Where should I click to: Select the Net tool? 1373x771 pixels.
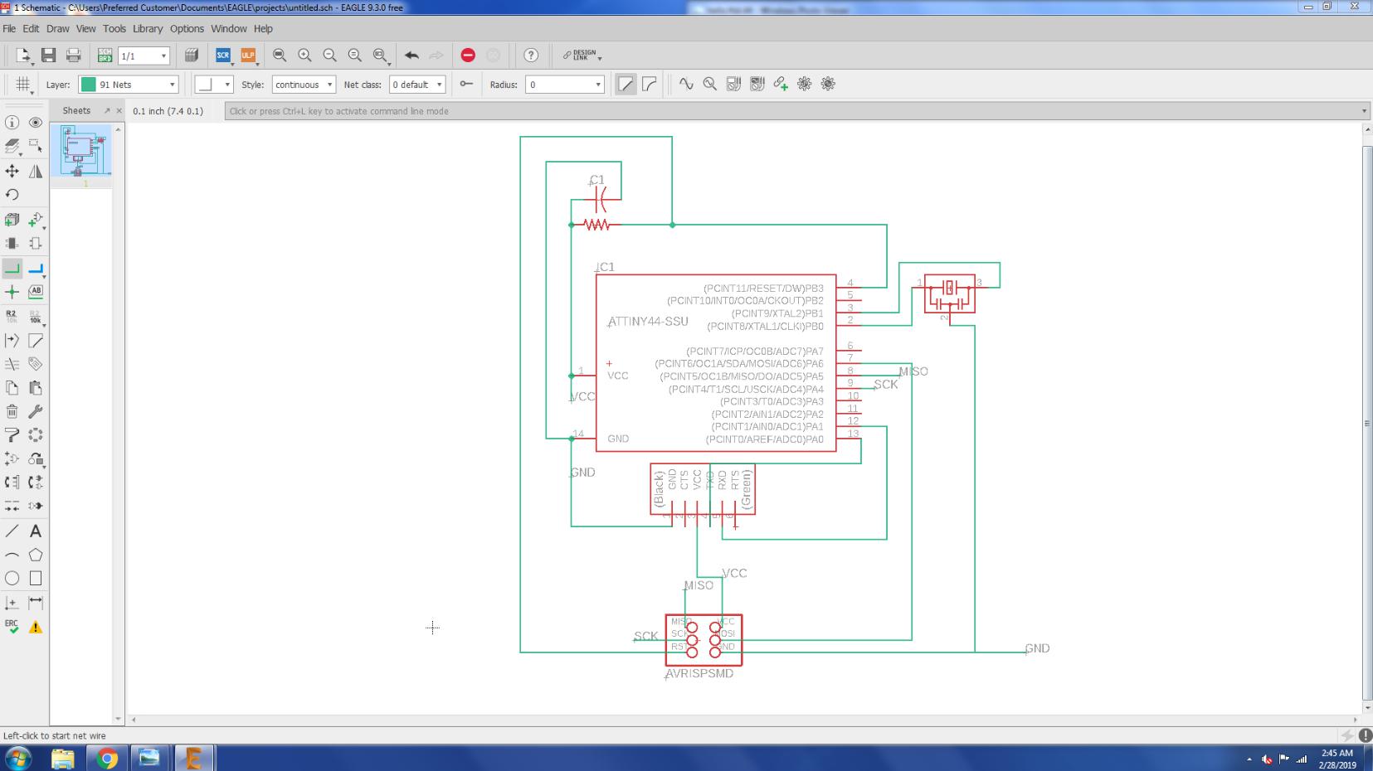pos(12,268)
